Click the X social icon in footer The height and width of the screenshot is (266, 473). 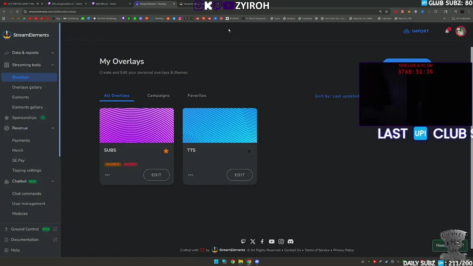pos(253,241)
